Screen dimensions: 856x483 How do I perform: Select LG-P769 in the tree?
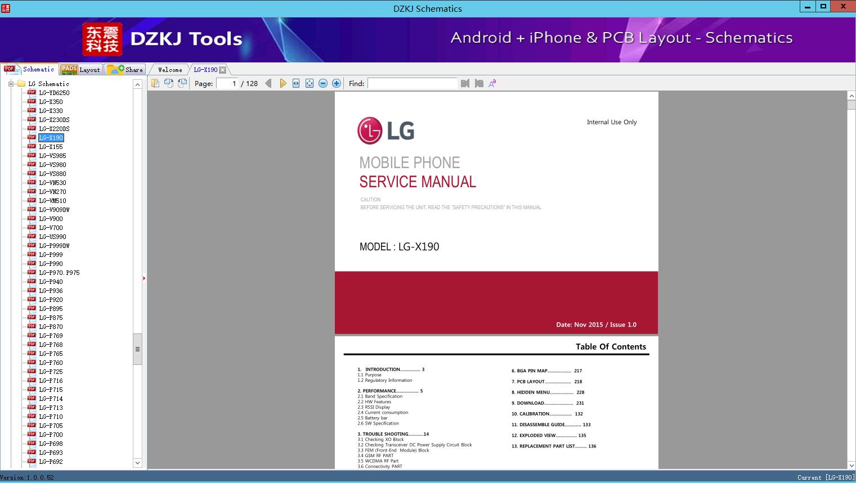pyautogui.click(x=51, y=336)
